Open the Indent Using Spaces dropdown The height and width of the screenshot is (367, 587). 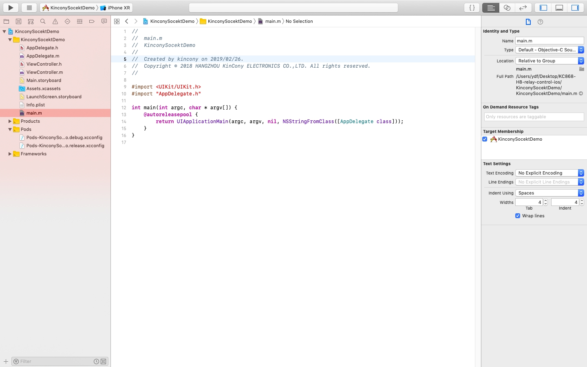(549, 193)
